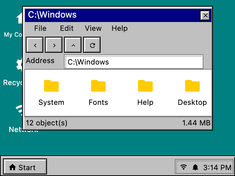
Task: Select the System folder
Action: [51, 93]
